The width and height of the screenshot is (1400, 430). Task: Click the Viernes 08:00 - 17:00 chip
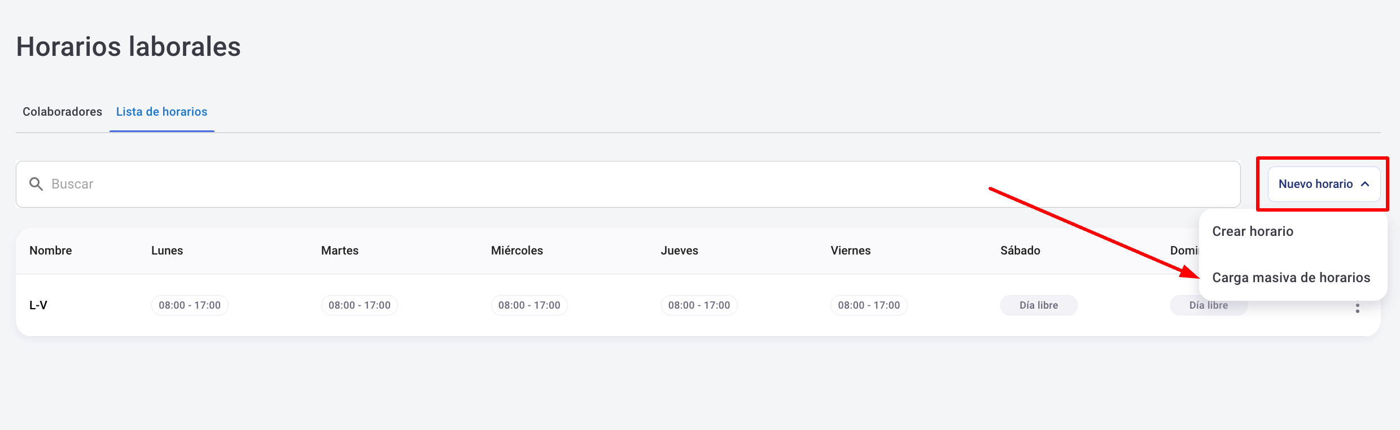[869, 305]
